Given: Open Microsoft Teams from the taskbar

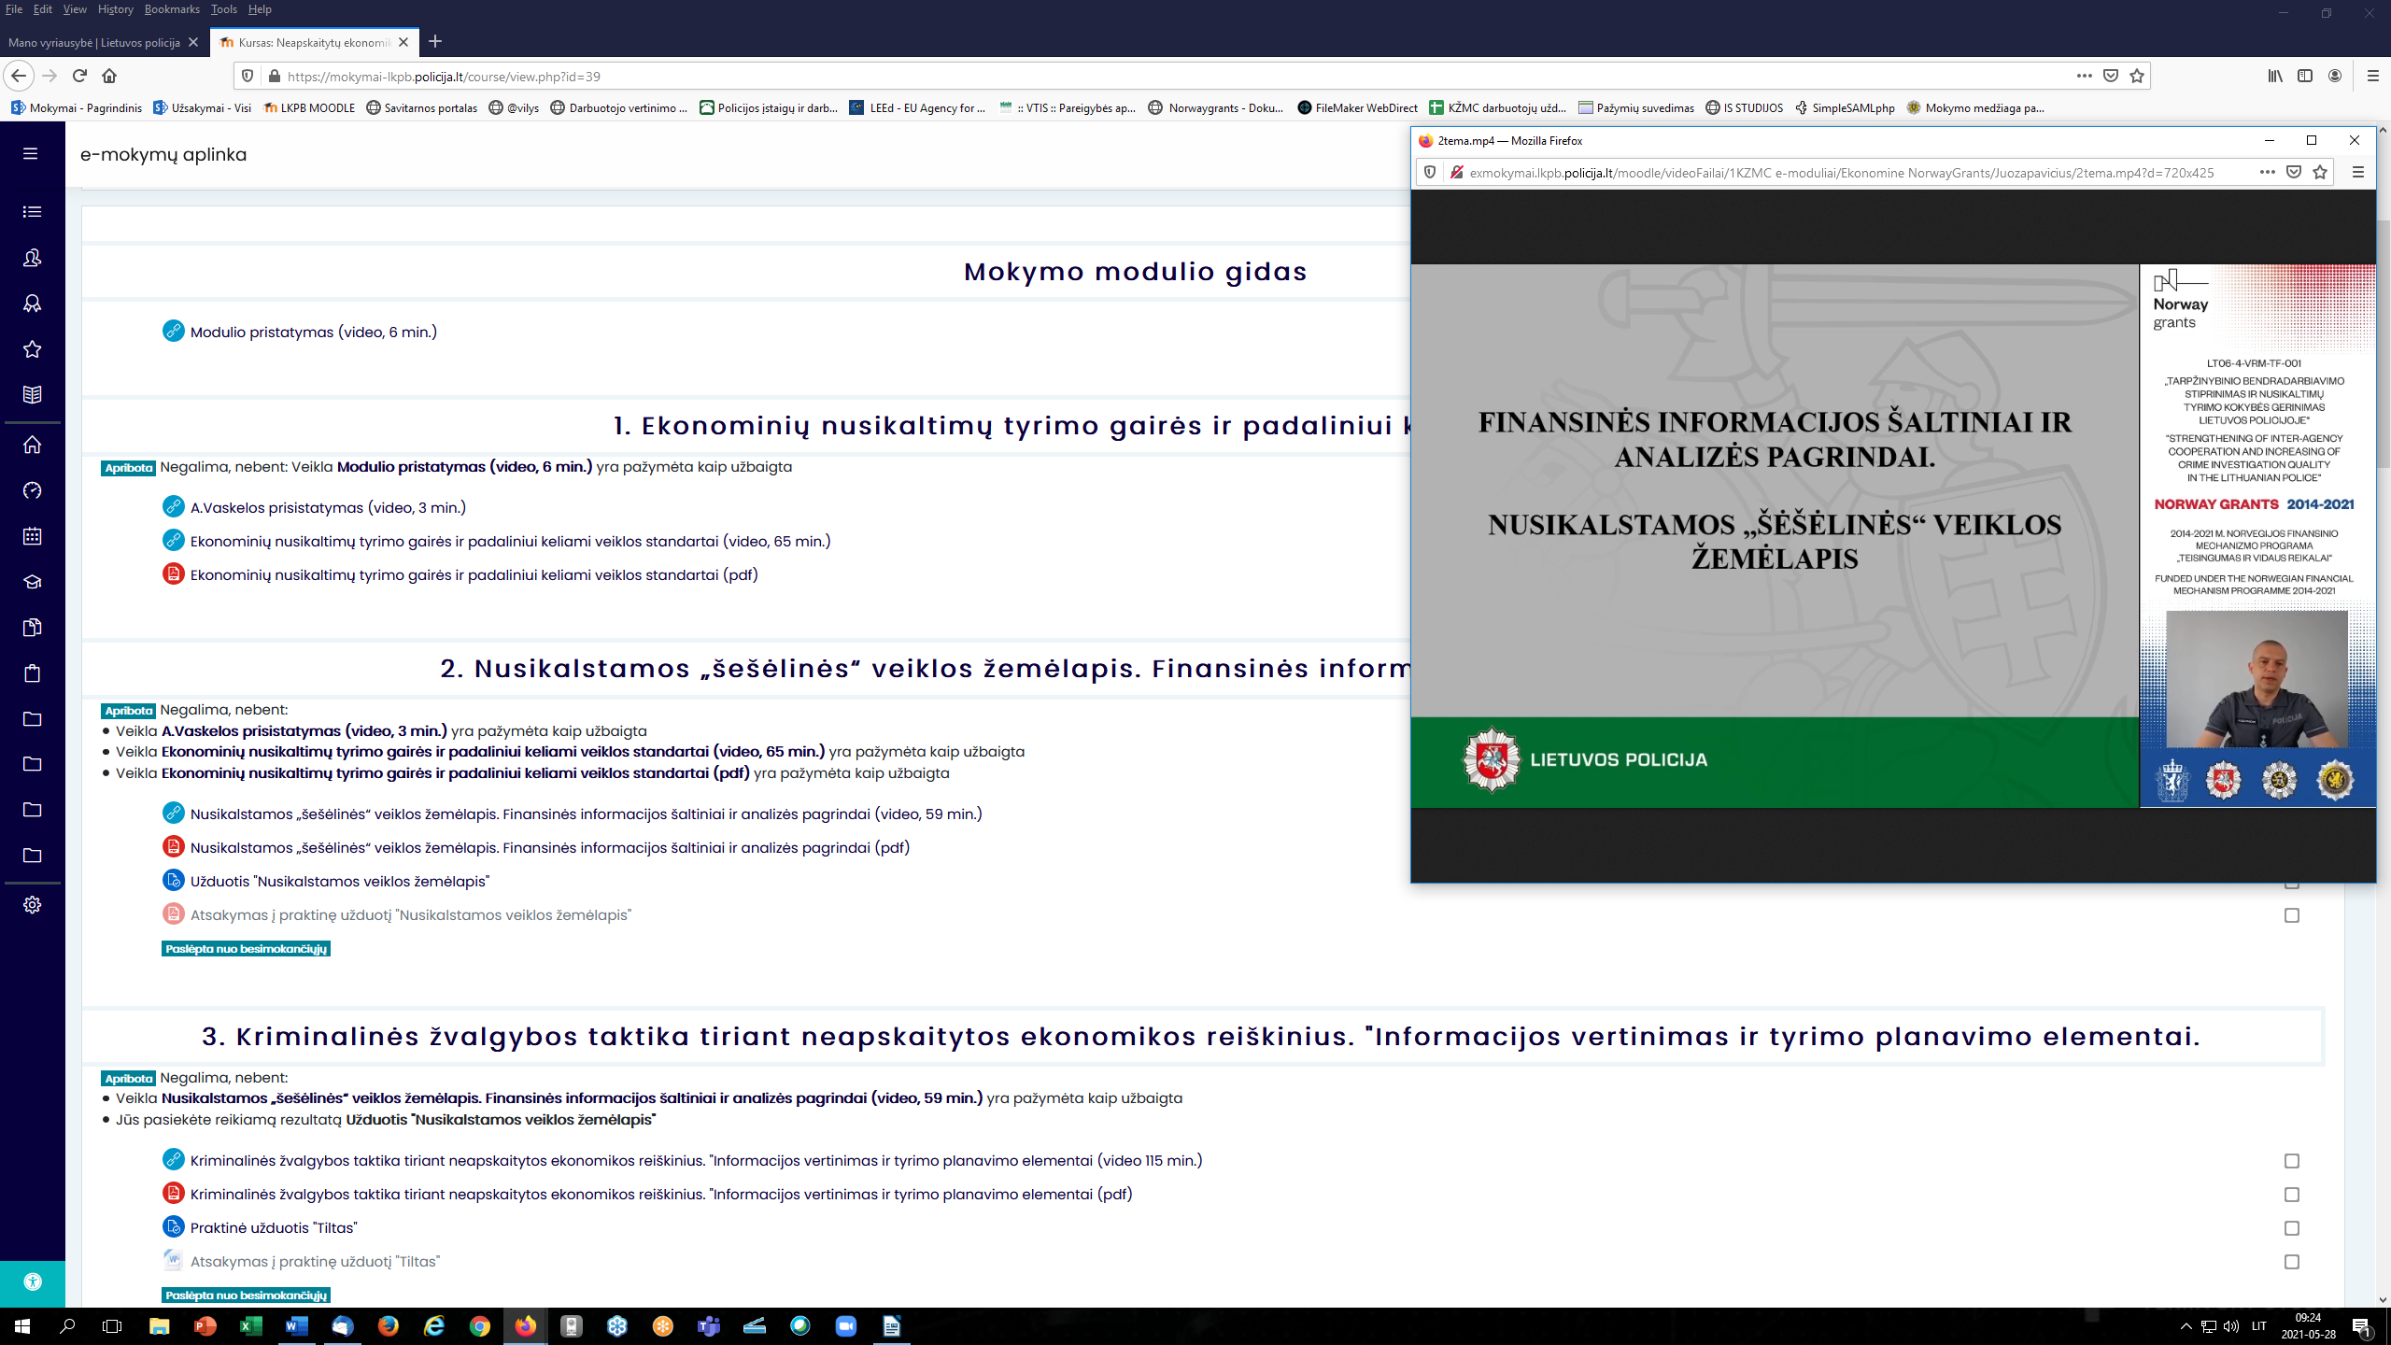Looking at the screenshot, I should [x=709, y=1325].
